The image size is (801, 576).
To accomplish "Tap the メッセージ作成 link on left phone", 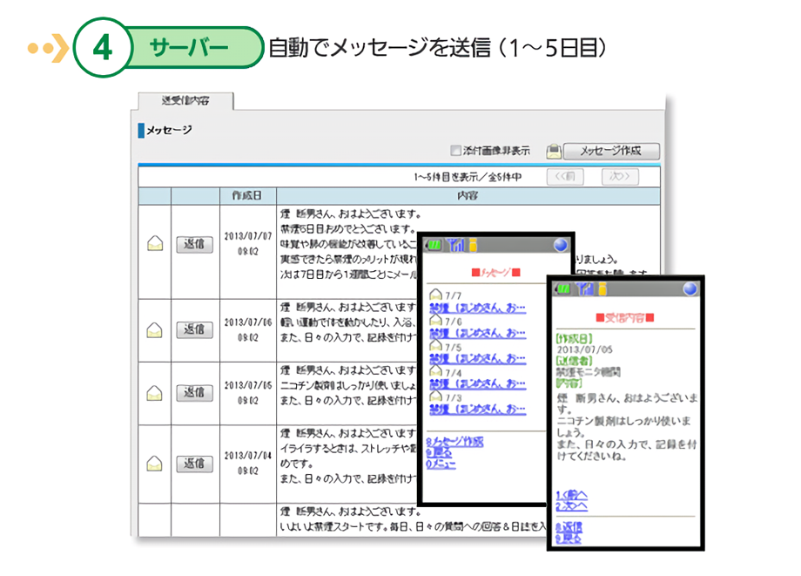I will [456, 442].
